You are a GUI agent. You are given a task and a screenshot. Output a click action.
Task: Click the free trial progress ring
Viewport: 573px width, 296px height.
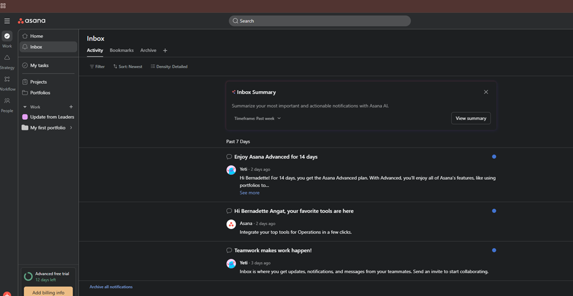point(28,276)
